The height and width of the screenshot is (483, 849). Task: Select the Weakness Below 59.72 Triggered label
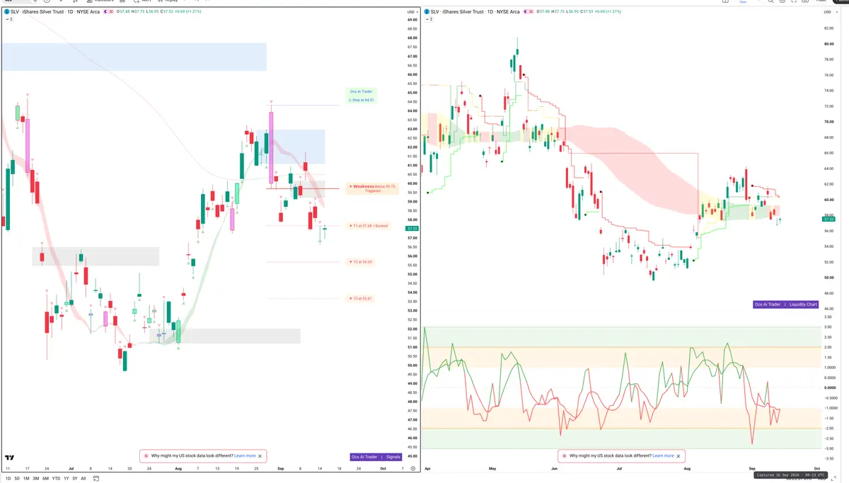coord(372,188)
